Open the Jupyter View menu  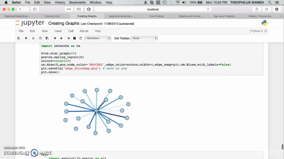click(45, 31)
